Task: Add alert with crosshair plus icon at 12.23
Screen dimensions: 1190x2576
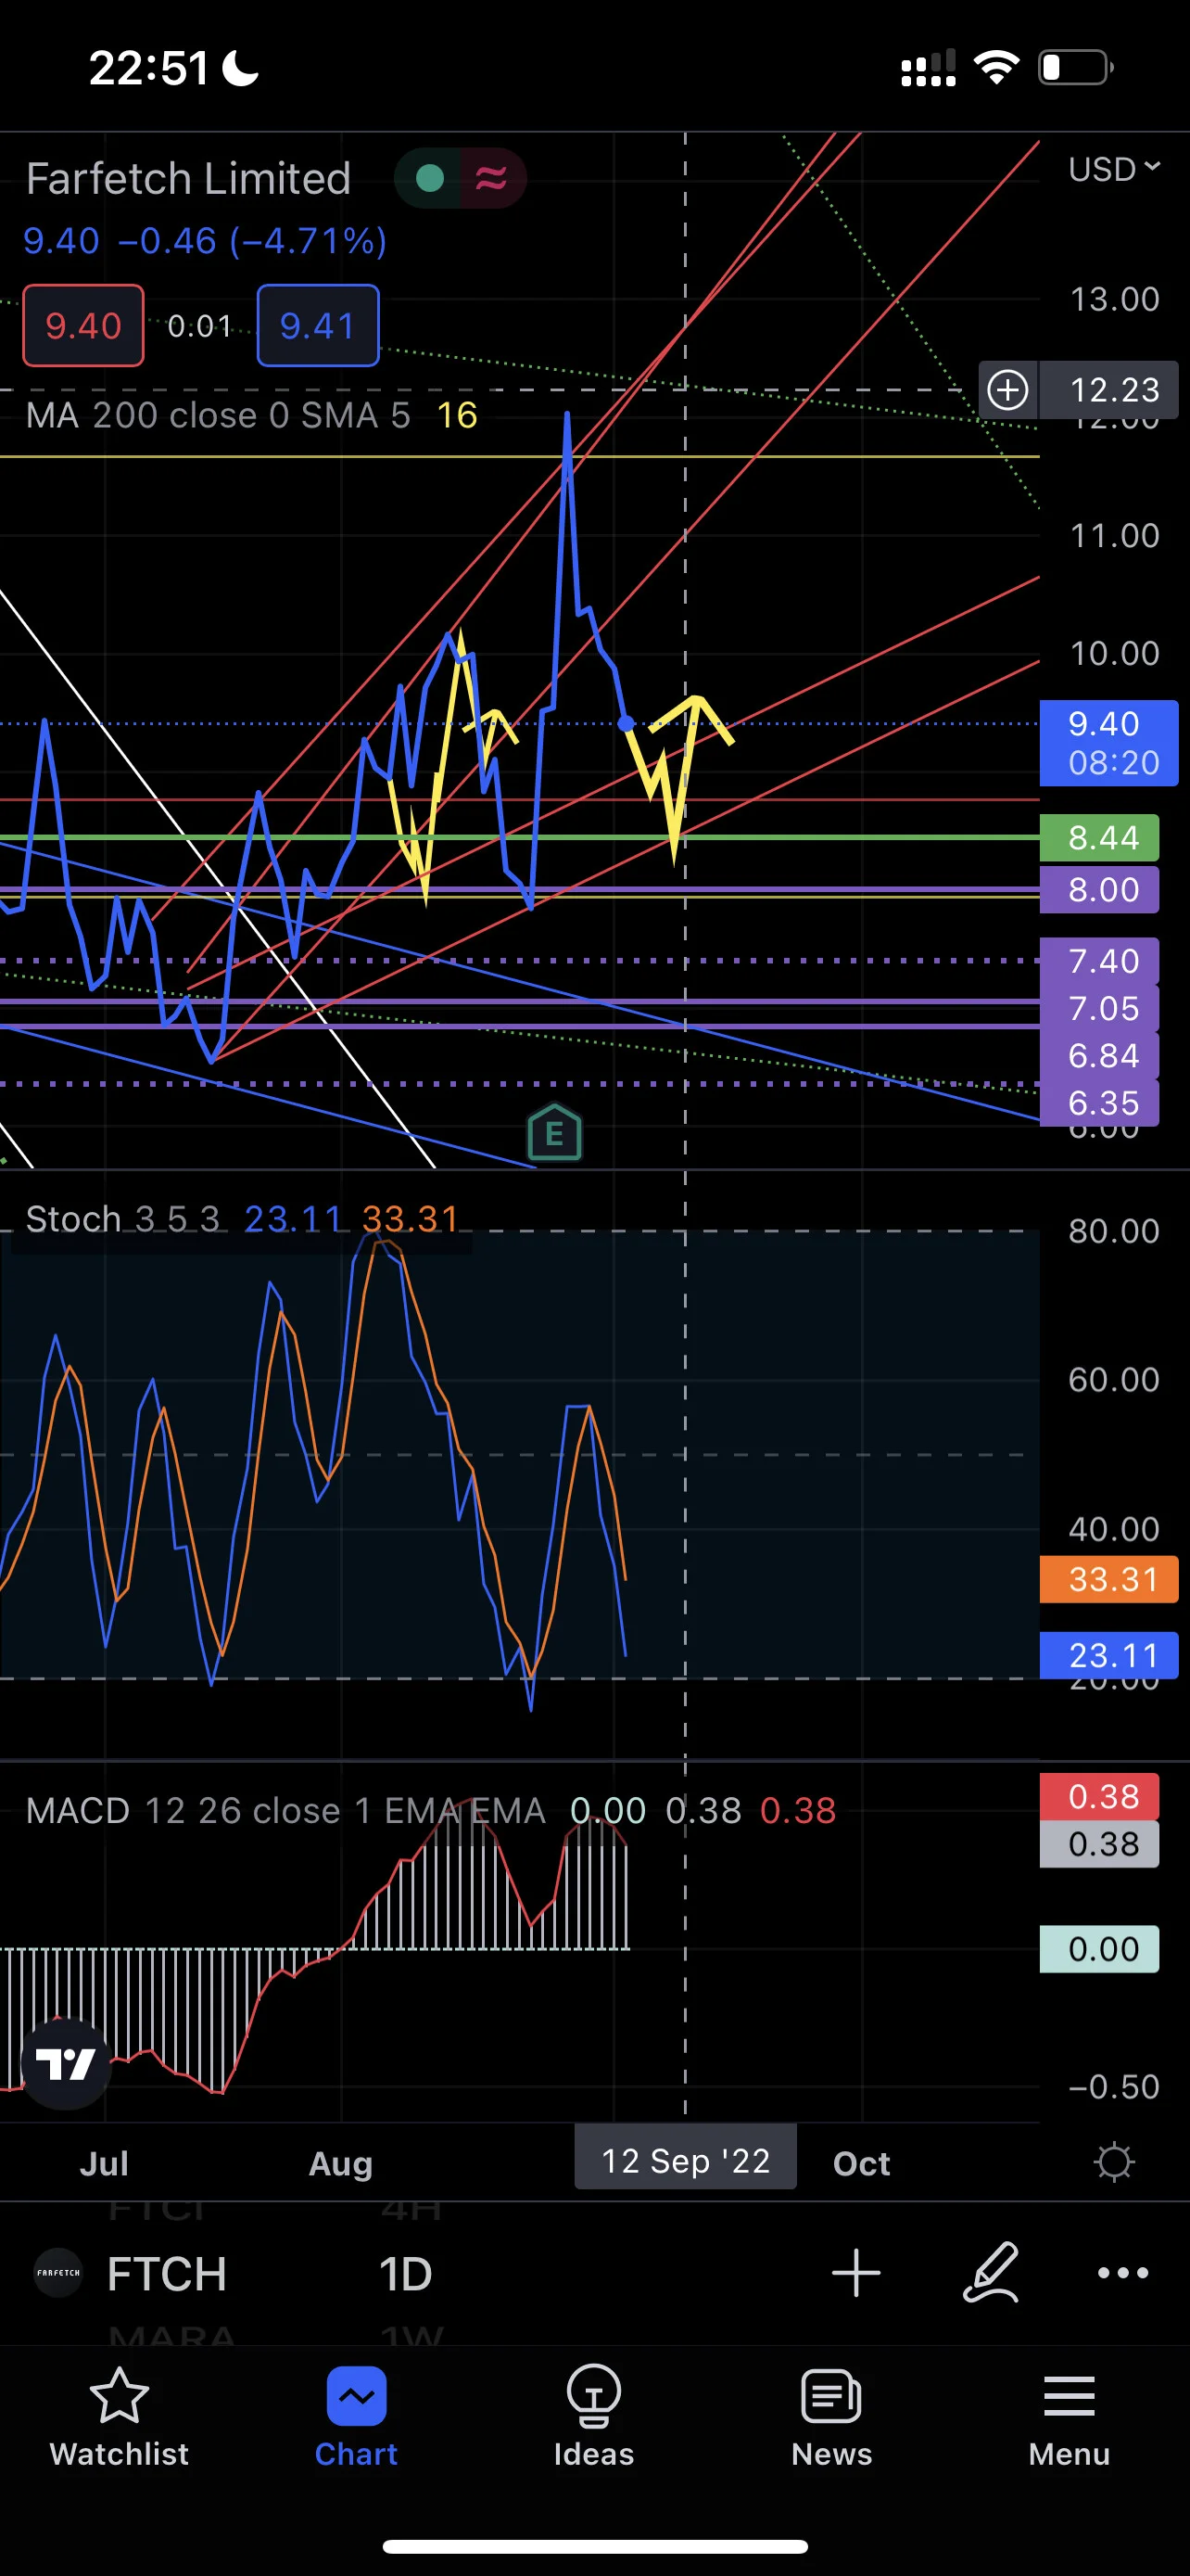Action: click(x=1008, y=389)
